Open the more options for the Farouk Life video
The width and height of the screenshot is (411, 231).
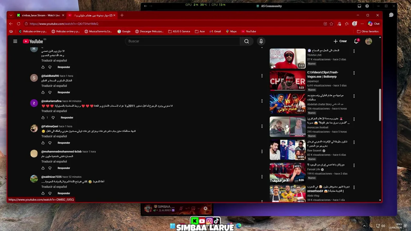coord(354,166)
